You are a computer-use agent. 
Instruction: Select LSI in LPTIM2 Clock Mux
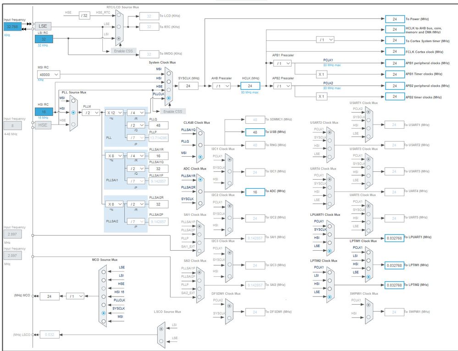click(x=330, y=280)
